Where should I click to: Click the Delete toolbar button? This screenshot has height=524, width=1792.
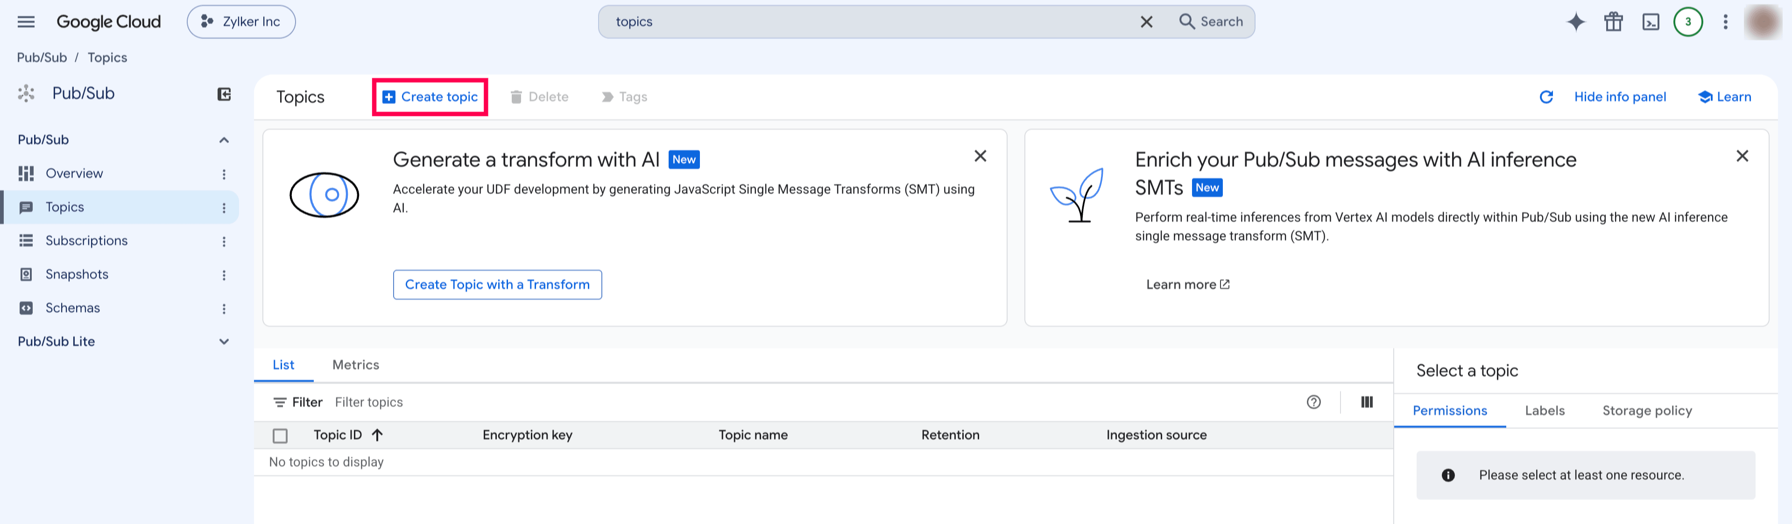coord(539,97)
